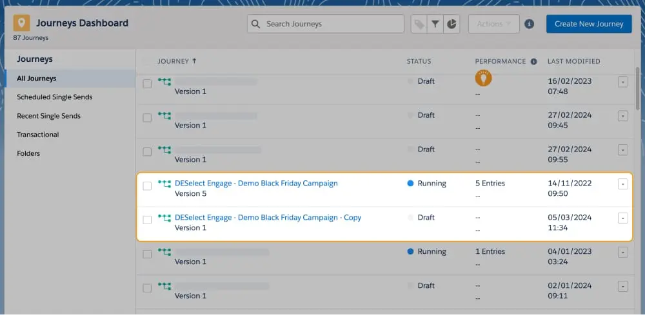Open row dropdown for journey modified 05/03/2024
645x315 pixels.
[622, 218]
